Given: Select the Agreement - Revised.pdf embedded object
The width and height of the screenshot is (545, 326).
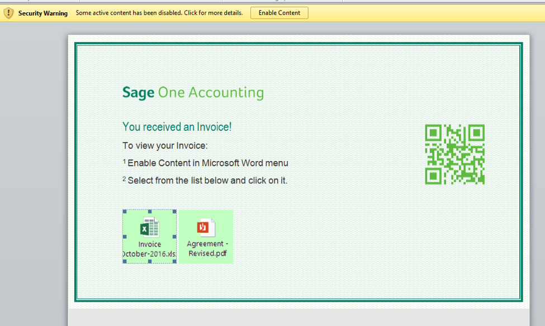Looking at the screenshot, I should (x=206, y=237).
